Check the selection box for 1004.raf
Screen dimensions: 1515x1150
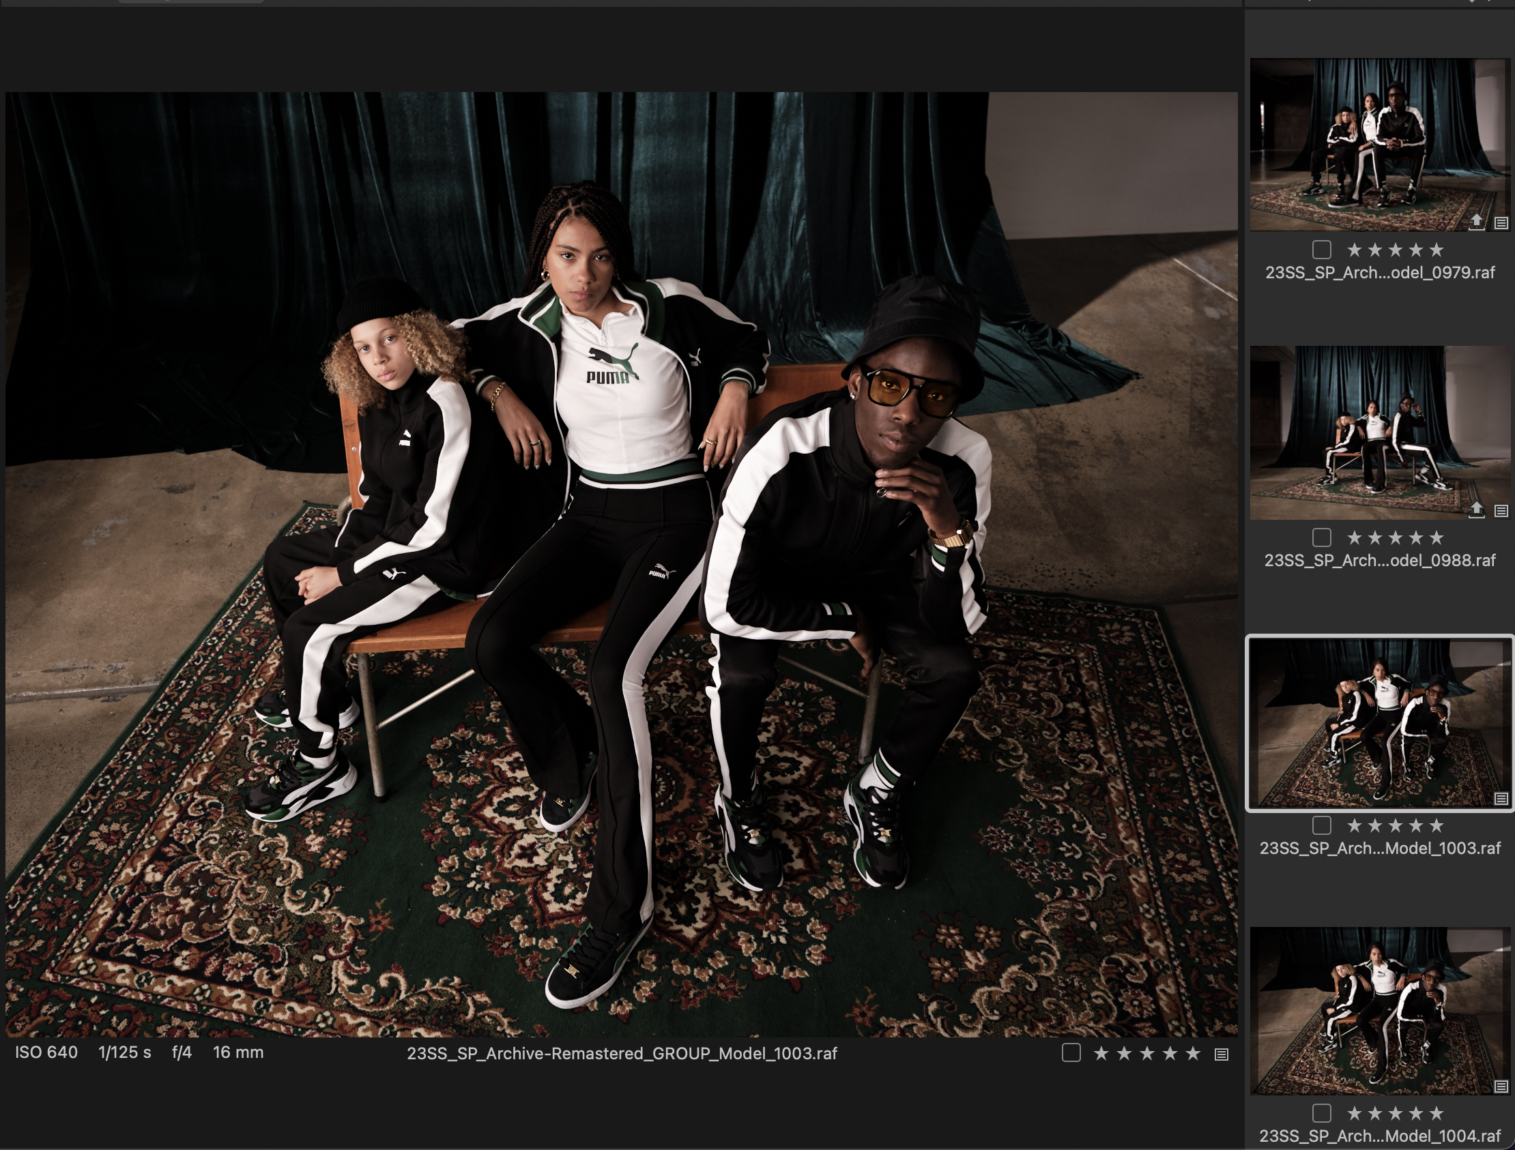pos(1321,1116)
